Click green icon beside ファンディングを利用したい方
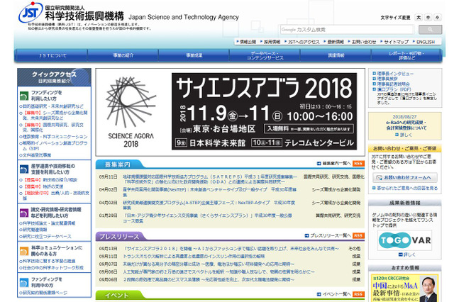Image resolution: width=454 pixels, height=302 pixels. coord(24,96)
